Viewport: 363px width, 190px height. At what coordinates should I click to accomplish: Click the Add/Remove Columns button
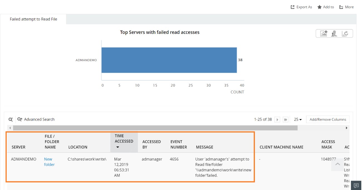click(x=328, y=119)
